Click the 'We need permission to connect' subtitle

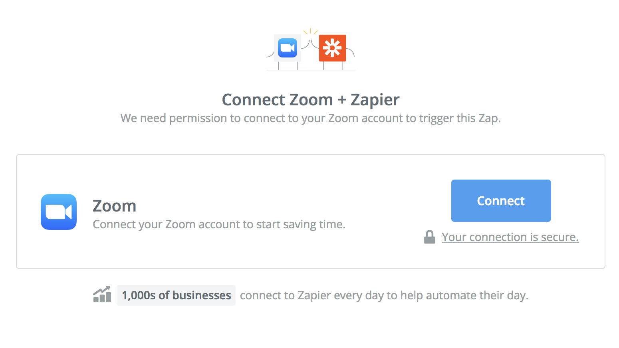pyautogui.click(x=311, y=118)
